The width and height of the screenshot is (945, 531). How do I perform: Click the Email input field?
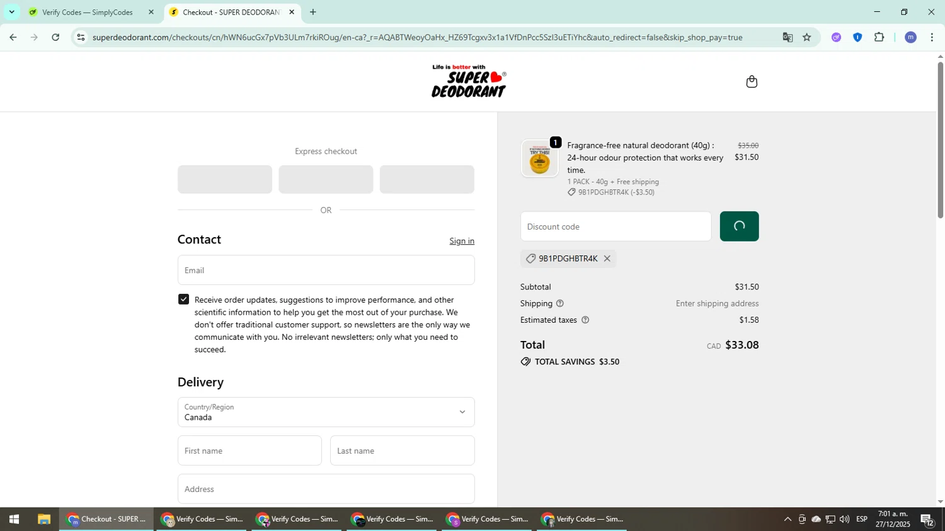(x=326, y=270)
